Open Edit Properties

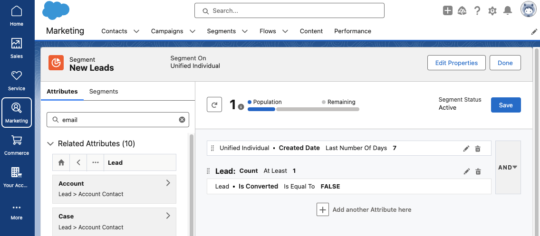click(x=456, y=63)
